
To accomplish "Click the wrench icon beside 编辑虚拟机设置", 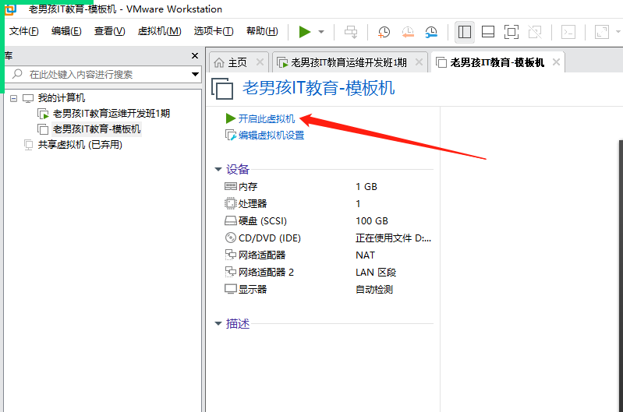I will [x=231, y=136].
